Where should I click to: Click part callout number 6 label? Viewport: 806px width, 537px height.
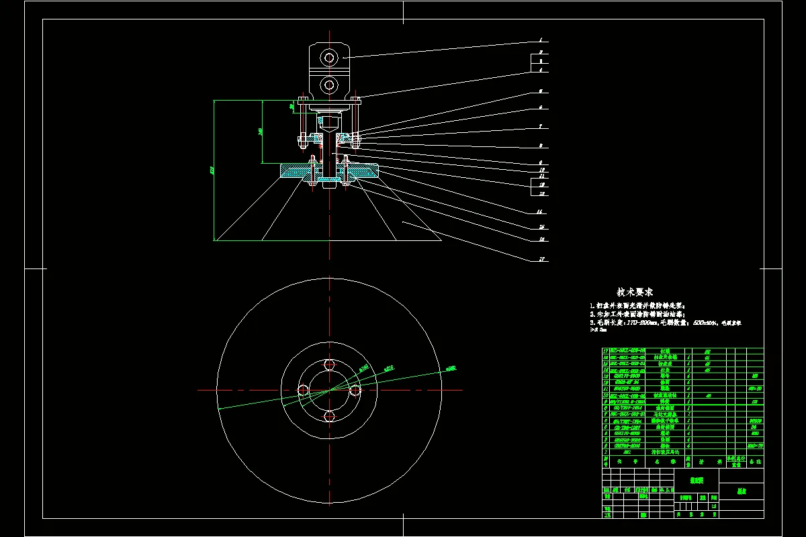540,107
